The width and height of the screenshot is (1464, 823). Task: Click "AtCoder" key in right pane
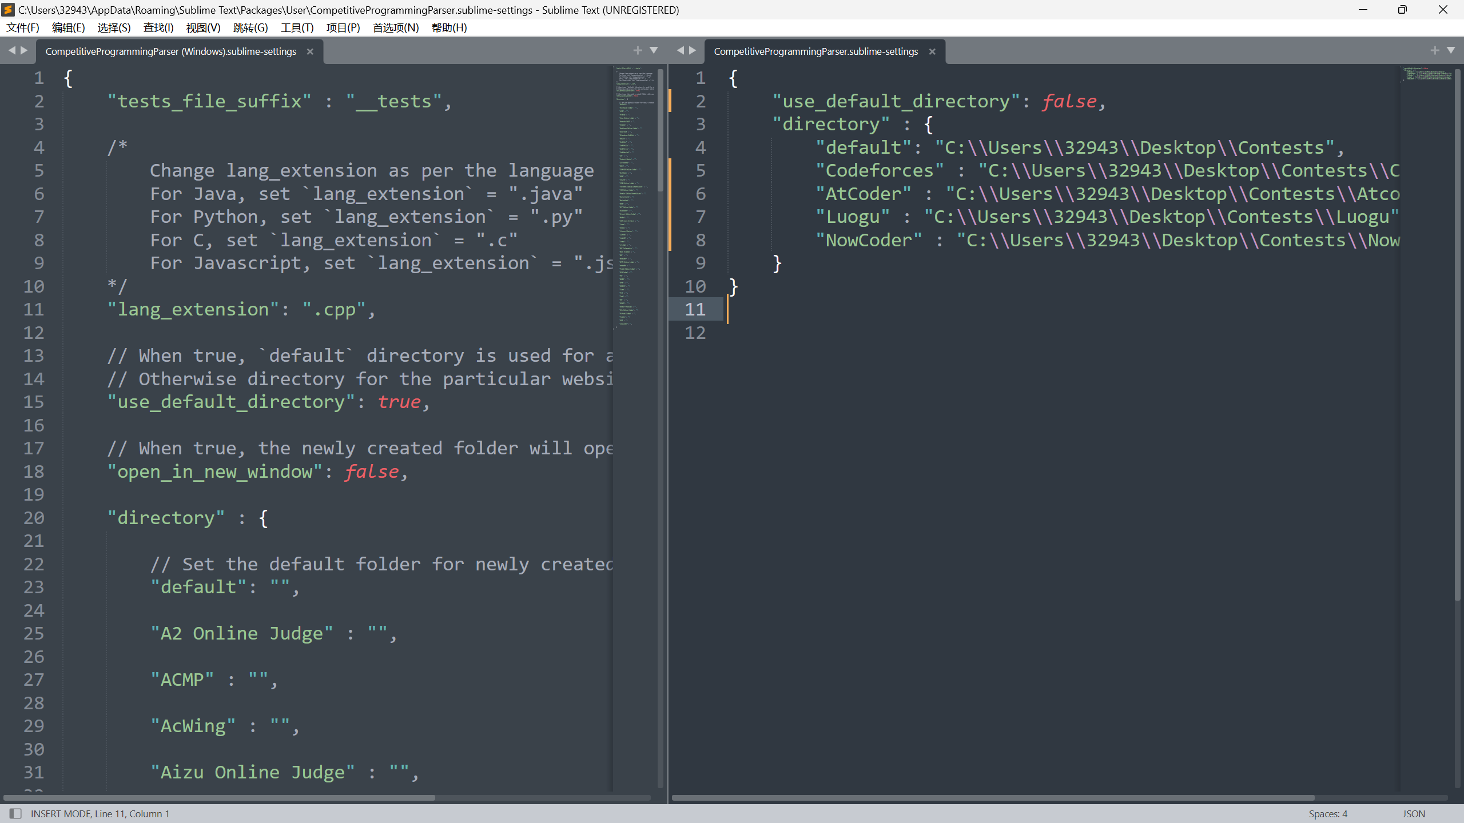(863, 194)
